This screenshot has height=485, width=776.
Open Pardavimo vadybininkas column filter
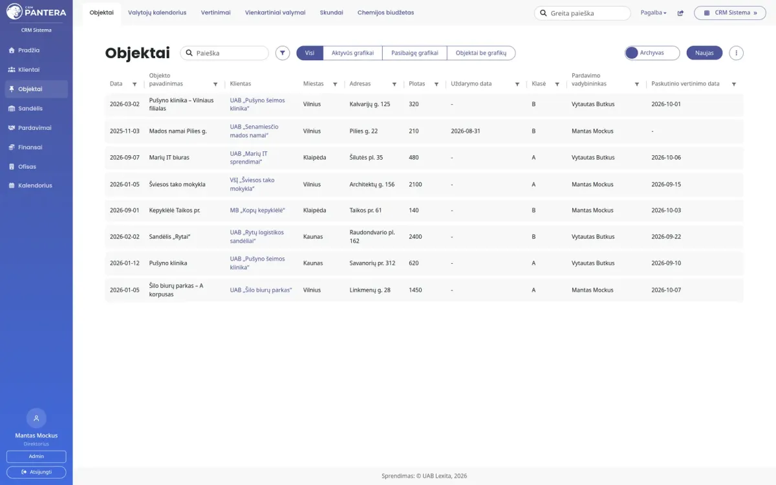tap(637, 84)
